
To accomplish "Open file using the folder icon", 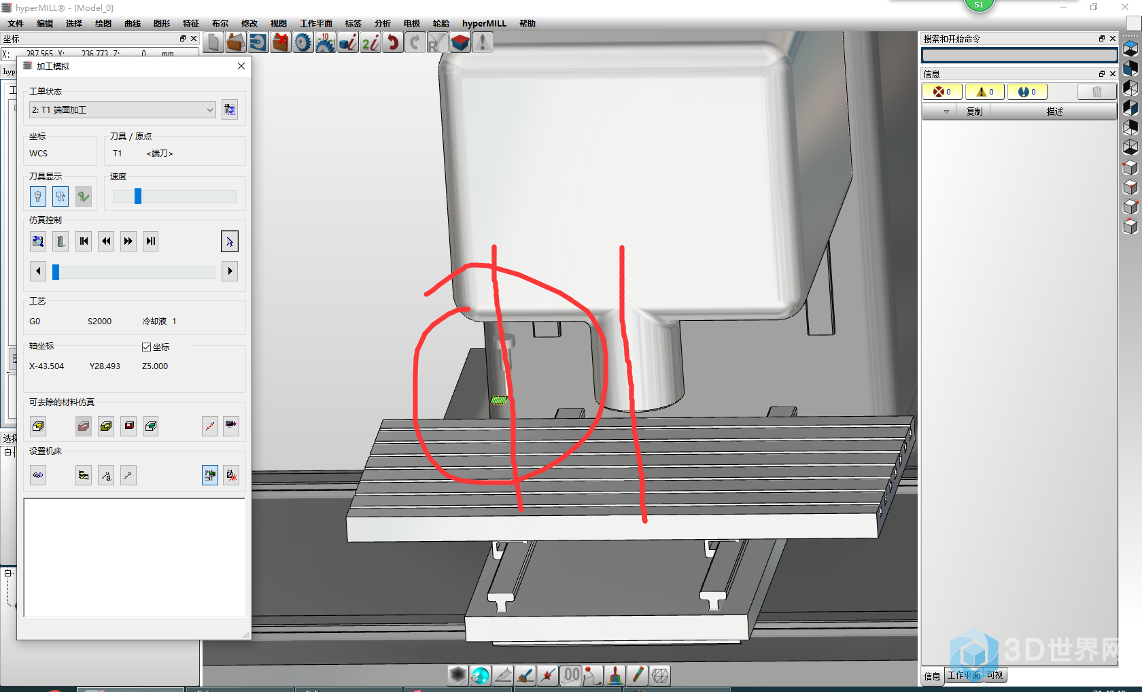I will pyautogui.click(x=236, y=43).
